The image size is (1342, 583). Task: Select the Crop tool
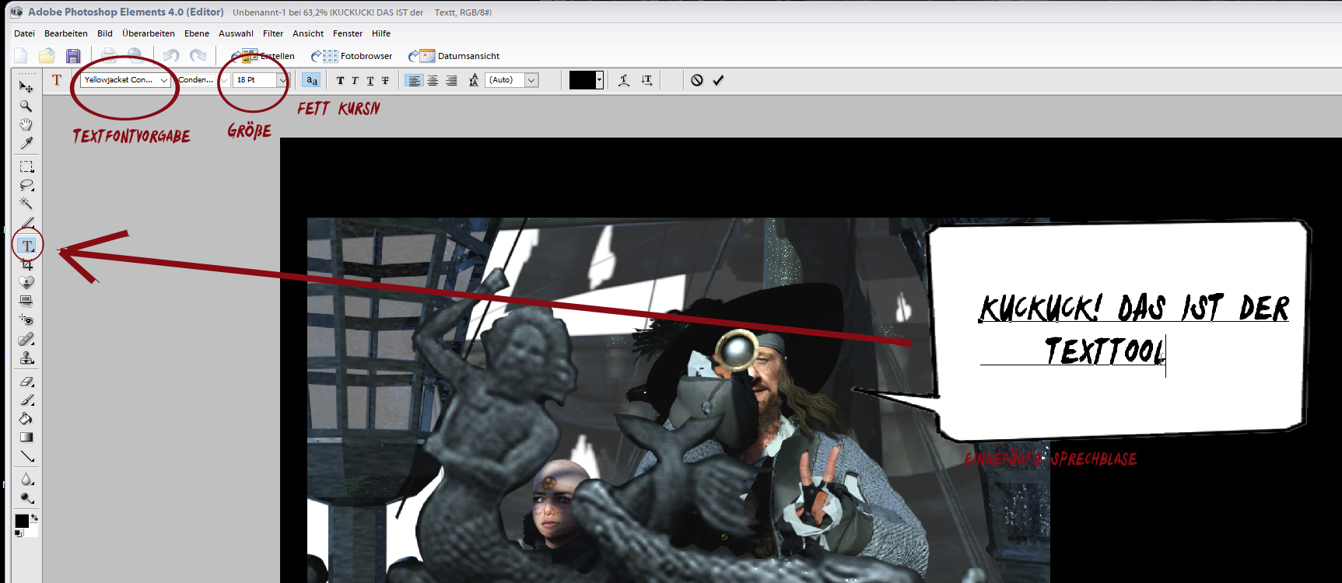click(26, 264)
